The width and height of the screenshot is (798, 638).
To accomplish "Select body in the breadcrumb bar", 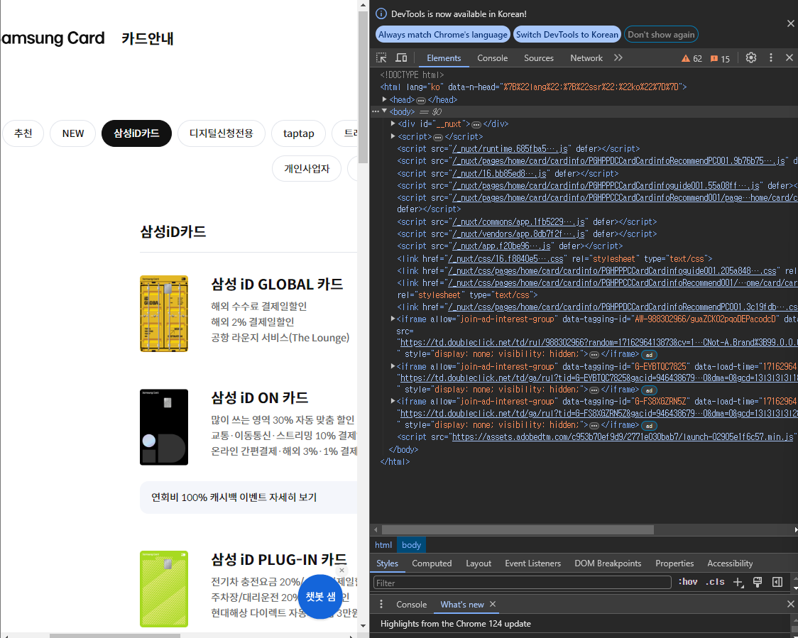I will (x=411, y=545).
